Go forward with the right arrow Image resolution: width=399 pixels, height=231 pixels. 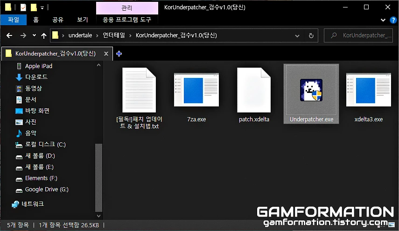pyautogui.click(x=23, y=35)
